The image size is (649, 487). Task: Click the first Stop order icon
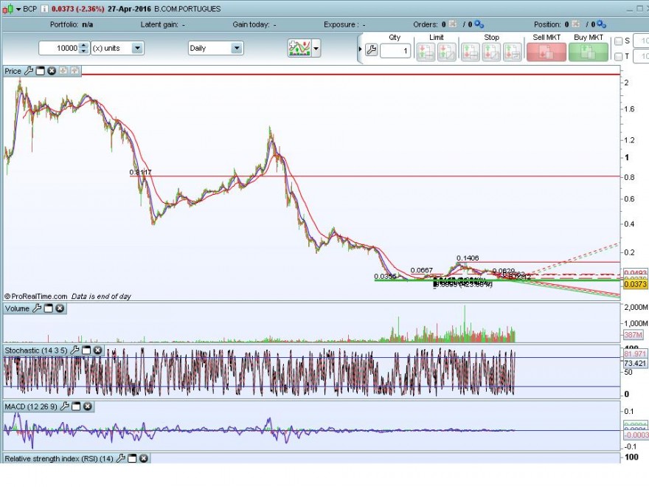[471, 52]
